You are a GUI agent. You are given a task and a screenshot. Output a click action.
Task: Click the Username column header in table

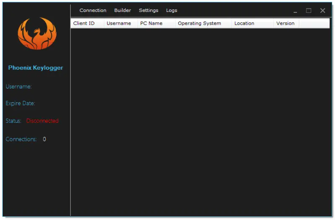click(119, 23)
